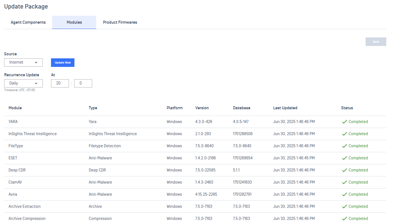
Task: Click the status checkmark for Archive Compression
Action: 344,219
